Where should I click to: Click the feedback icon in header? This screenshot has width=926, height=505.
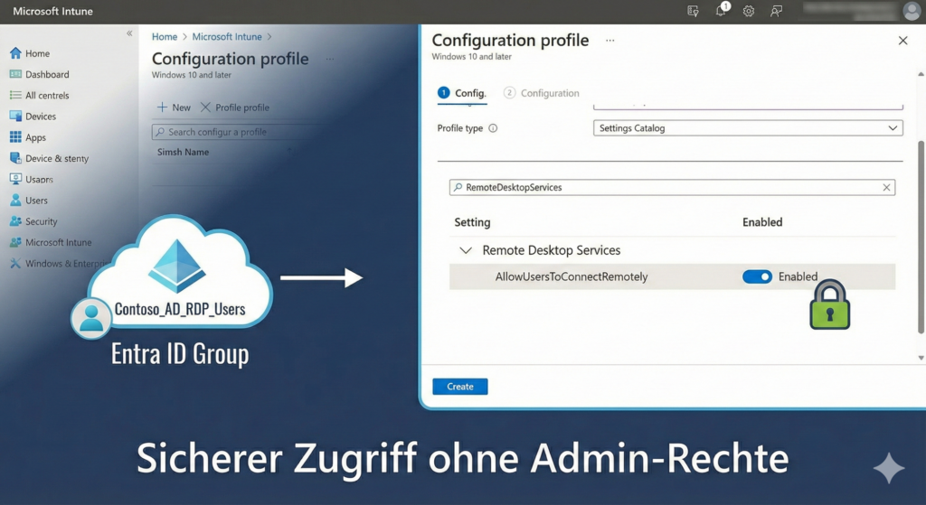776,12
